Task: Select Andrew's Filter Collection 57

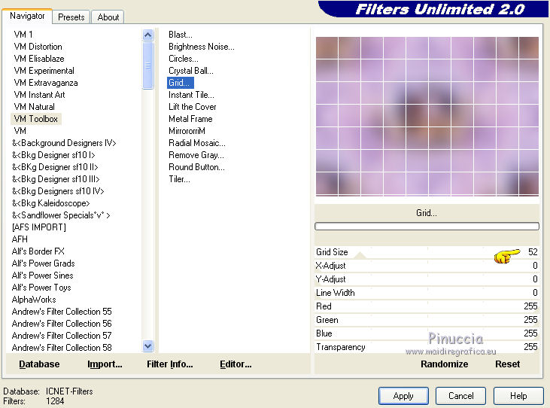Action: (x=62, y=336)
